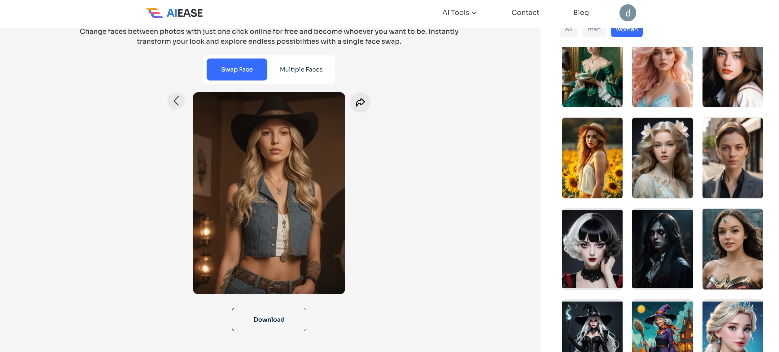Select the Wonder Woman costume thumbnail

pos(733,249)
